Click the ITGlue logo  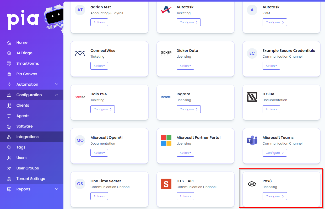[x=252, y=97]
